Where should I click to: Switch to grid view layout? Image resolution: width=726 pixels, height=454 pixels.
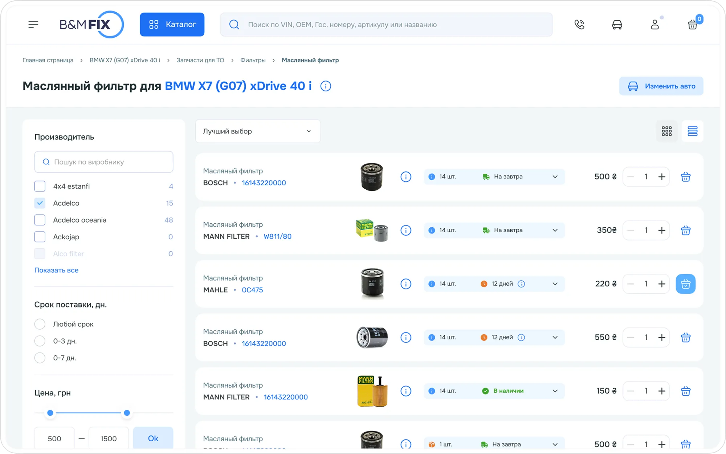click(666, 131)
